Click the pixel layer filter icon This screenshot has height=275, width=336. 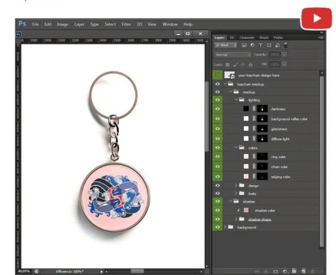point(245,46)
